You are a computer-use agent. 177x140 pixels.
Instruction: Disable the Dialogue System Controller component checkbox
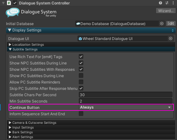(x=15, y=3)
